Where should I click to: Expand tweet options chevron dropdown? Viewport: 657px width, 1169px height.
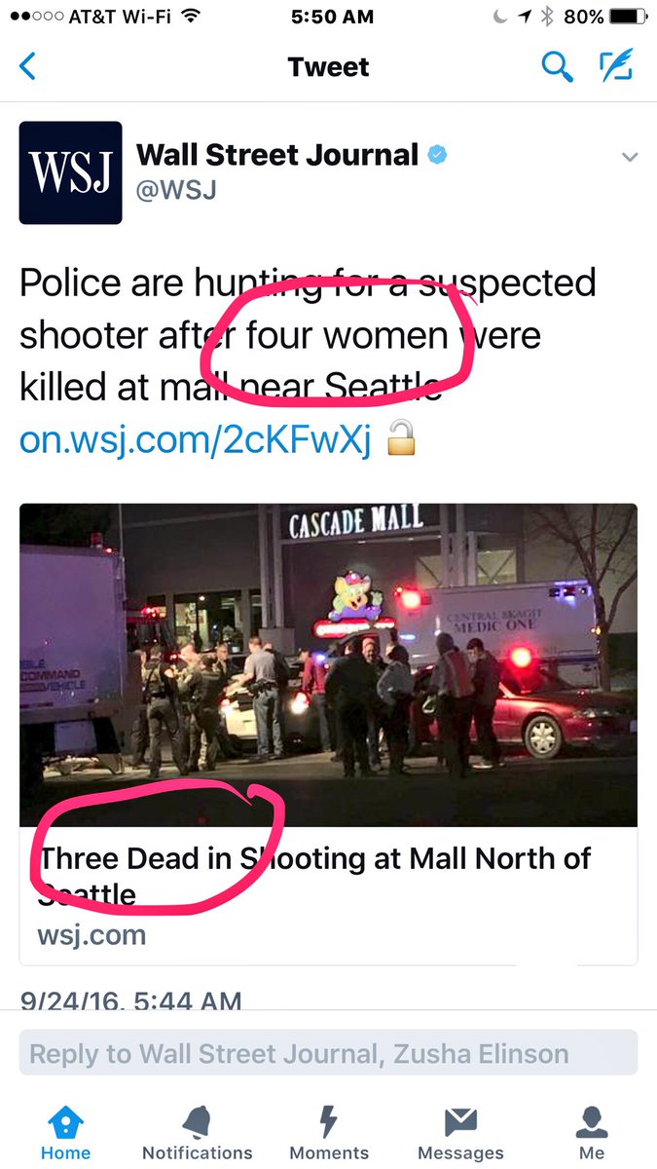pos(629,157)
